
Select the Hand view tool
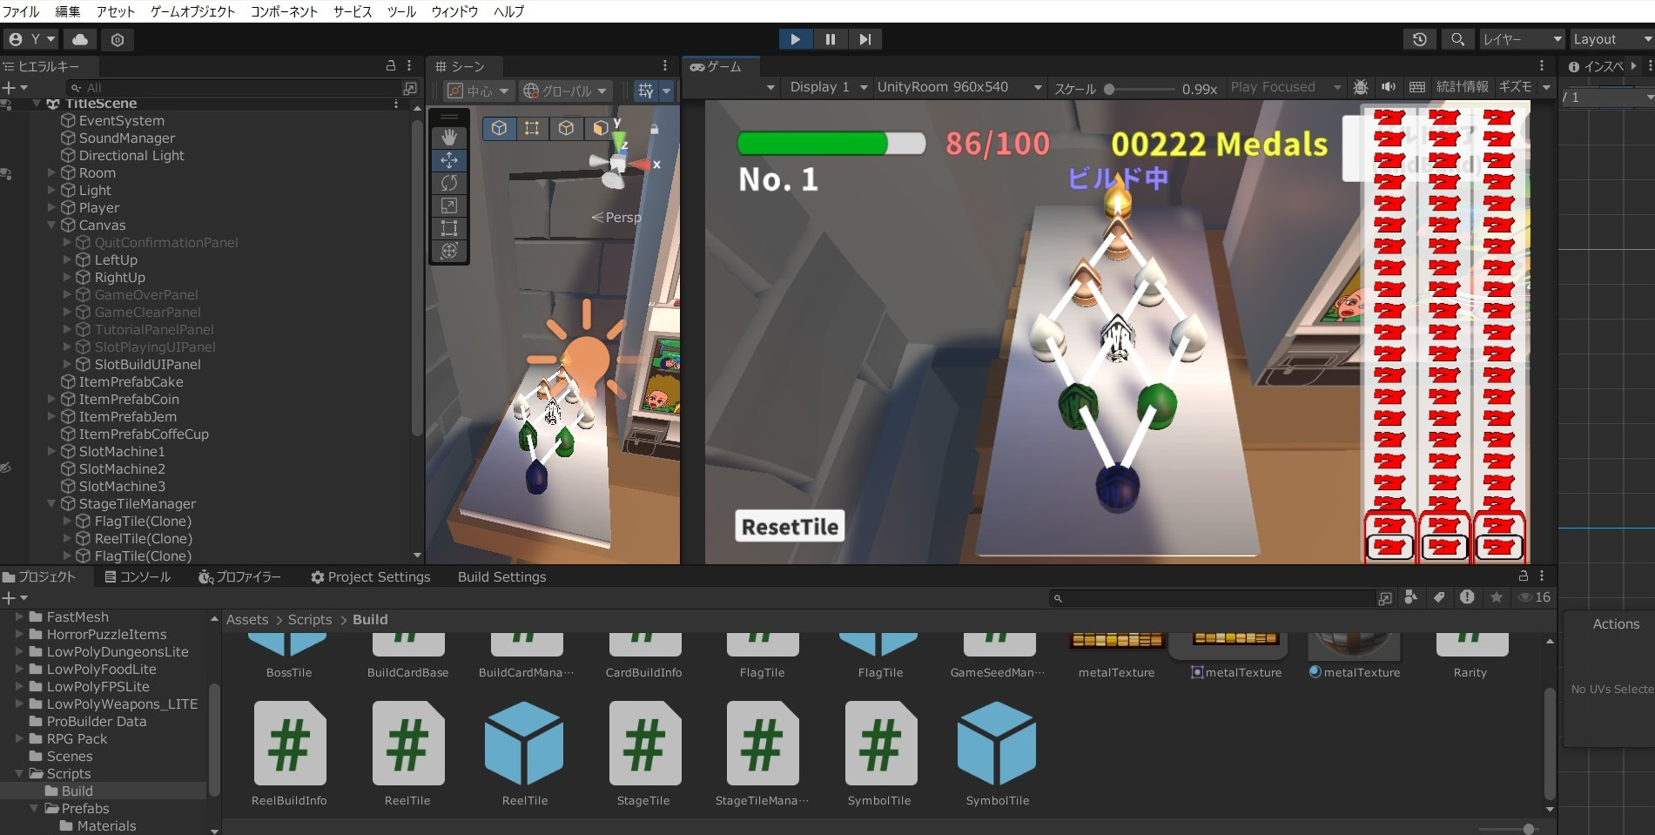point(449,138)
